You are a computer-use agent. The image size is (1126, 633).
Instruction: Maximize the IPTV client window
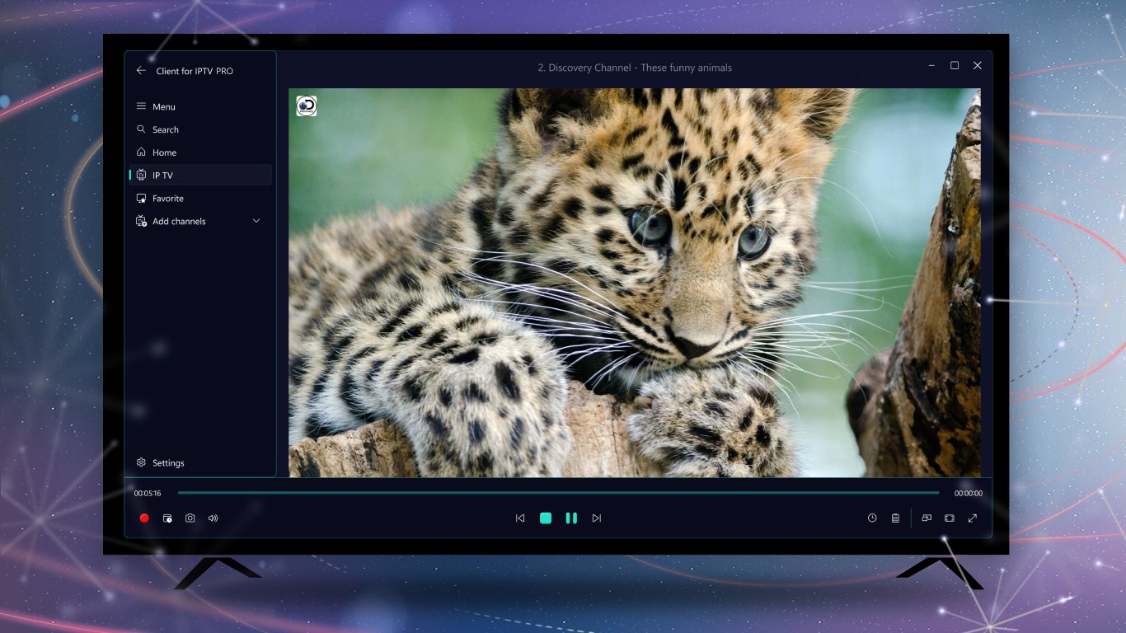[x=955, y=65]
